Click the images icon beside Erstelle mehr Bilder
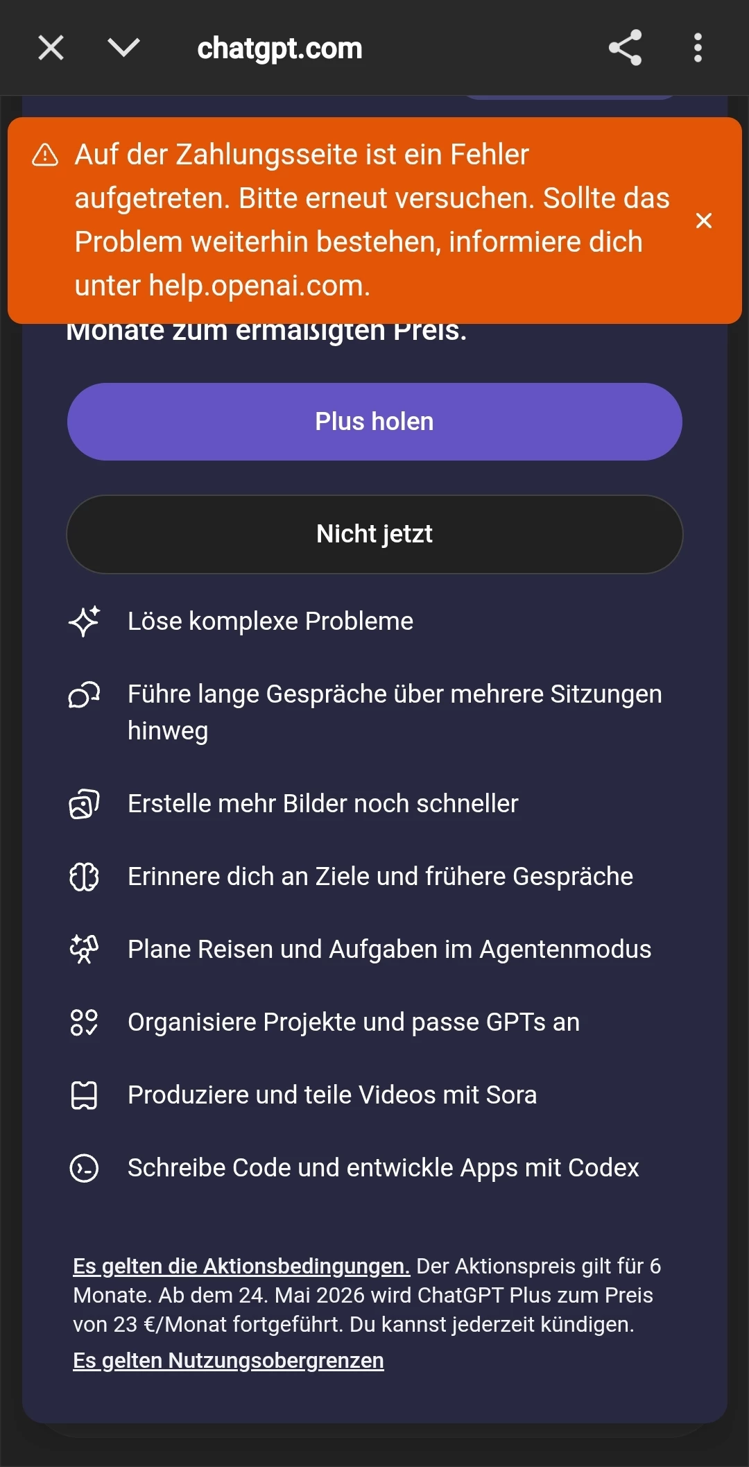Image resolution: width=749 pixels, height=1467 pixels. pos(85,804)
